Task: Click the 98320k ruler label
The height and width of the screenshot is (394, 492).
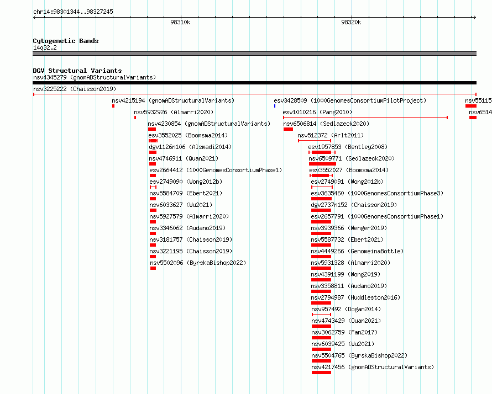Action: pos(351,22)
